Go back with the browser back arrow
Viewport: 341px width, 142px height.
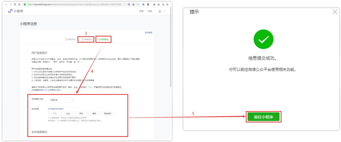coord(6,5)
